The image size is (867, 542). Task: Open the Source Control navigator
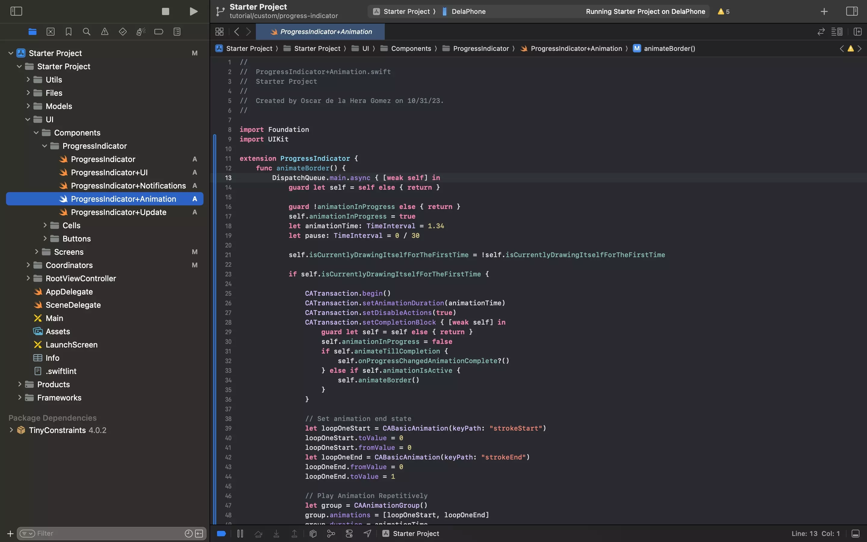pos(51,32)
